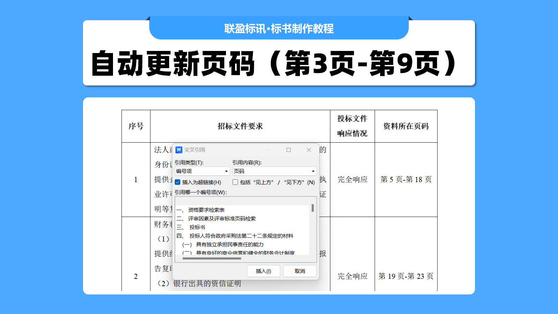The height and width of the screenshot is (314, 558).
Task: Click the text (2) 银行出具的资信证明
Action: pyautogui.click(x=198, y=283)
